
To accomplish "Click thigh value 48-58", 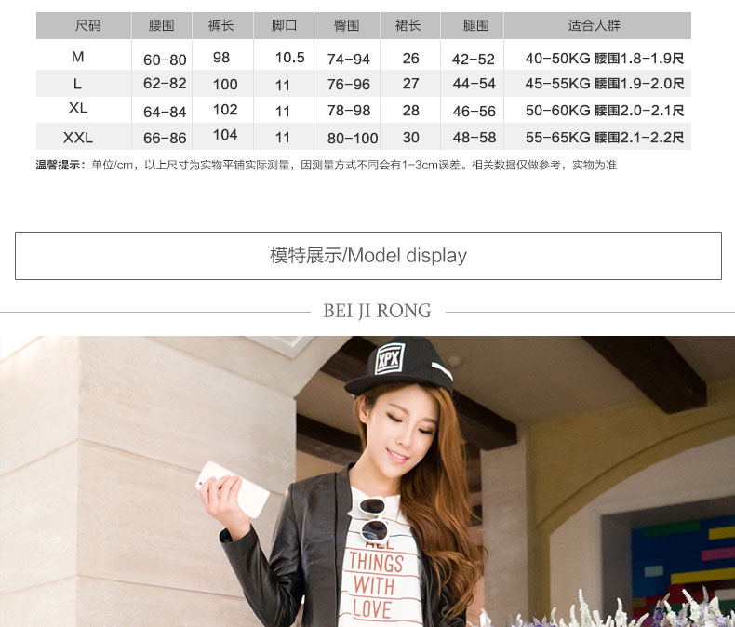I will pos(474,138).
